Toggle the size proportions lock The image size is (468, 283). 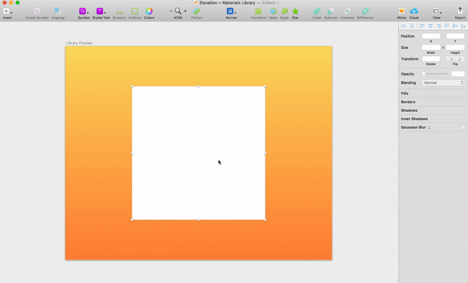pos(443,47)
